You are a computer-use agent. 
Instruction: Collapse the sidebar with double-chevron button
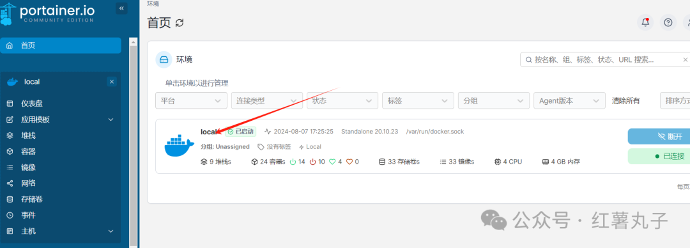[x=121, y=8]
